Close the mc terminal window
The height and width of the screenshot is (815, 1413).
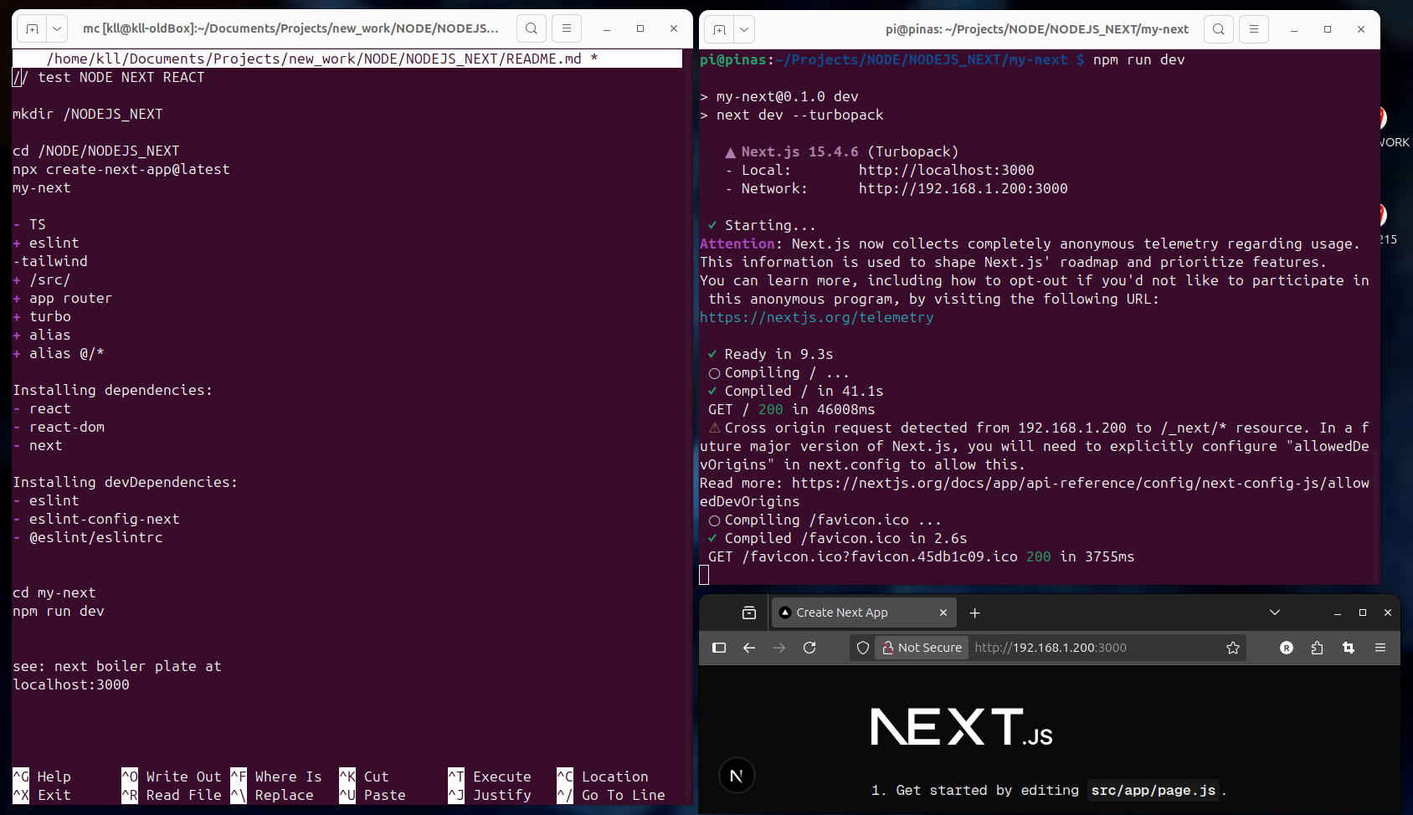(x=674, y=28)
